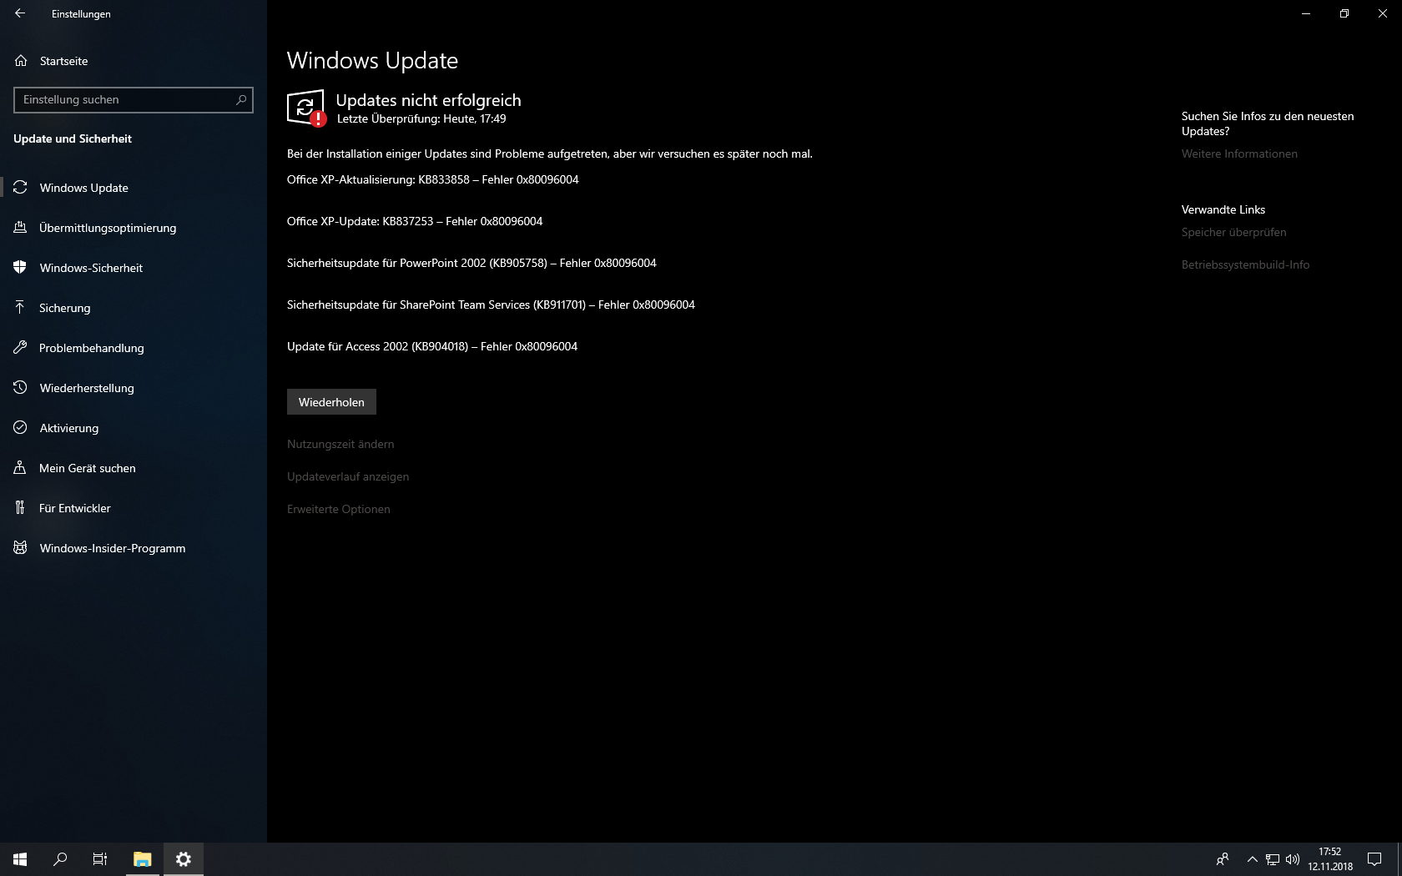The image size is (1402, 876).
Task: Click the Letzte Überprüfung timestamp text
Action: click(x=421, y=119)
